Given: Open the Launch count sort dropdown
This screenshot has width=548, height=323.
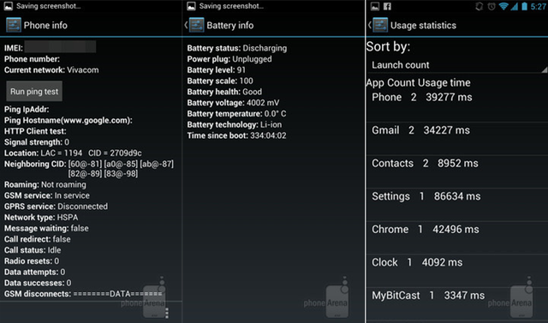Looking at the screenshot, I should click(x=457, y=65).
